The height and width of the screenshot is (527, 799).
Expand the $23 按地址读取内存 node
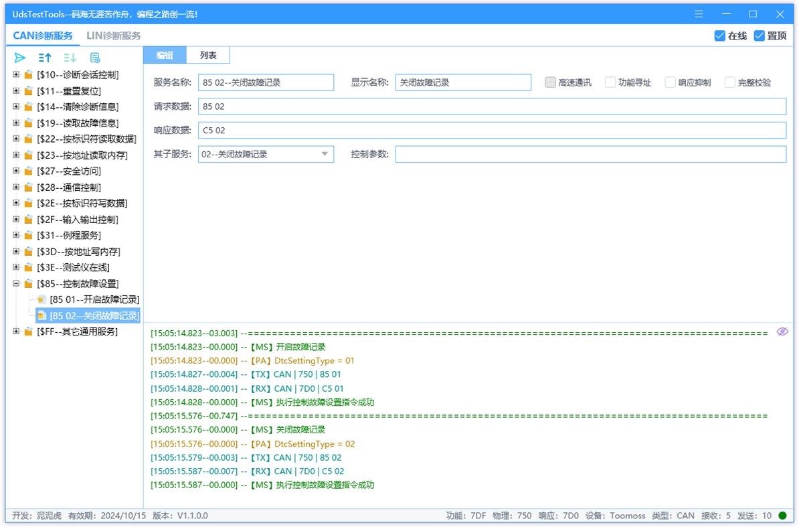coord(16,155)
